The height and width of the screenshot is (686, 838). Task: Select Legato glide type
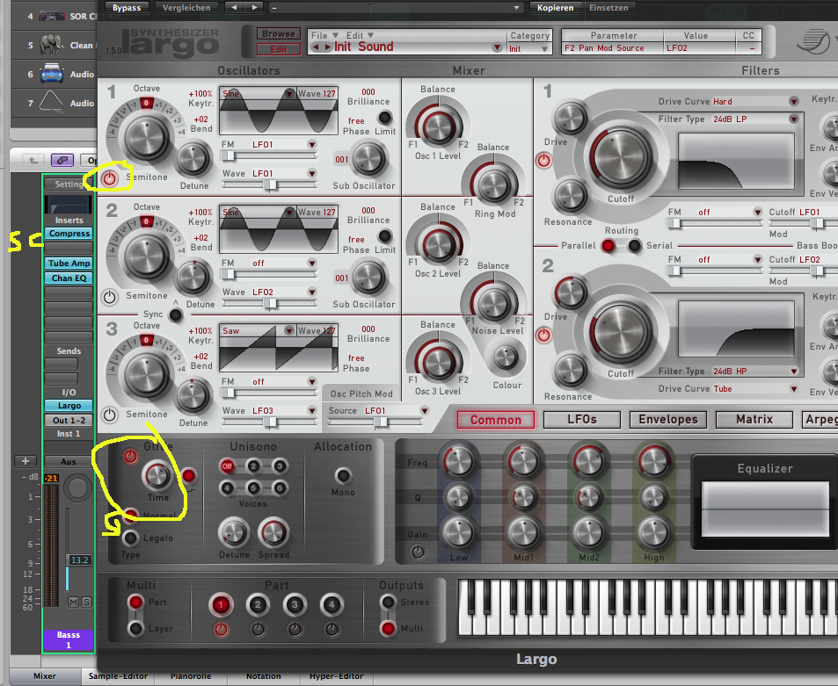point(130,538)
